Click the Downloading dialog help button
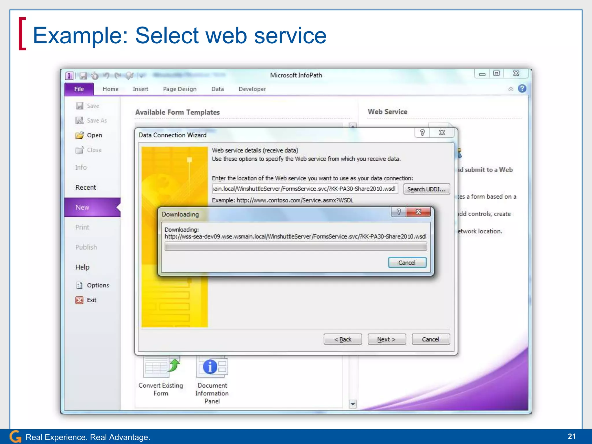This screenshot has width=592, height=444. click(x=399, y=212)
